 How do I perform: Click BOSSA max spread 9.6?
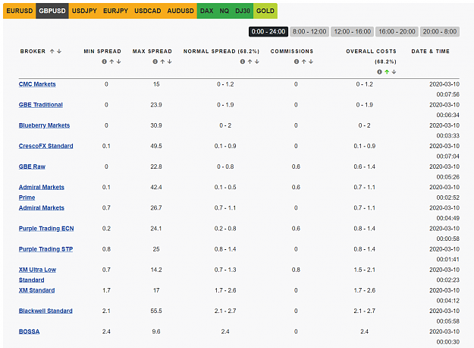click(156, 331)
